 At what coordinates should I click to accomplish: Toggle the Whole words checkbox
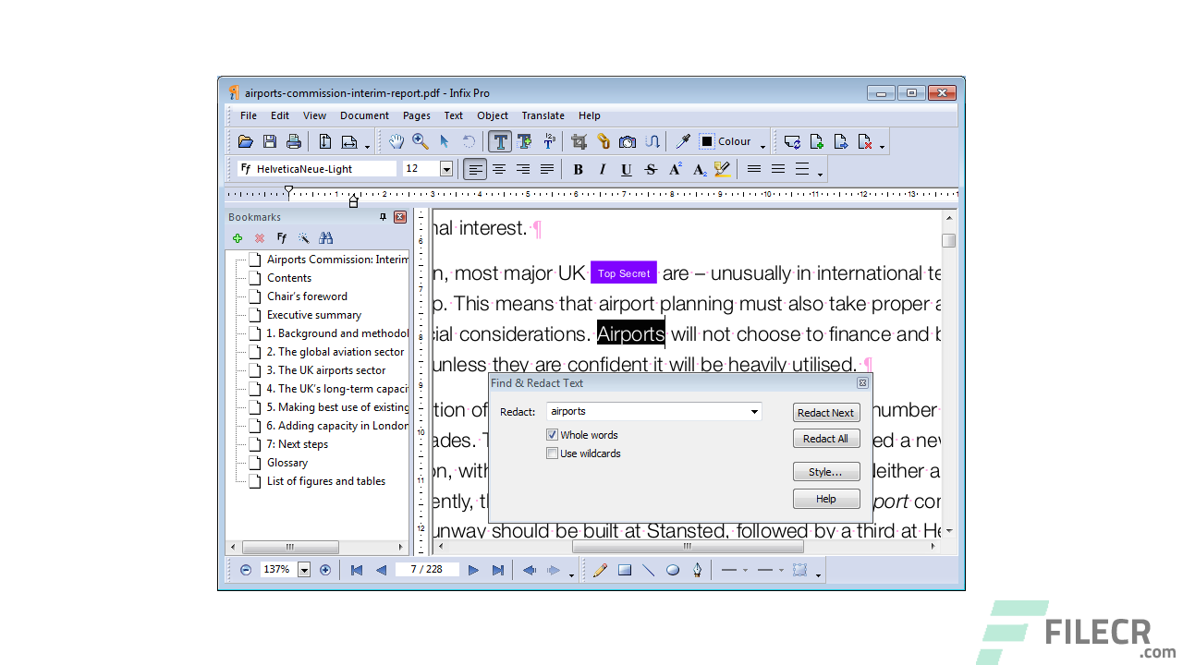552,434
